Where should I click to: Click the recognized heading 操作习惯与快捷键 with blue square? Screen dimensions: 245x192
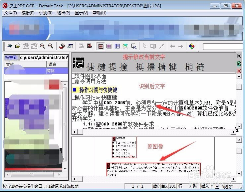coord(95,90)
